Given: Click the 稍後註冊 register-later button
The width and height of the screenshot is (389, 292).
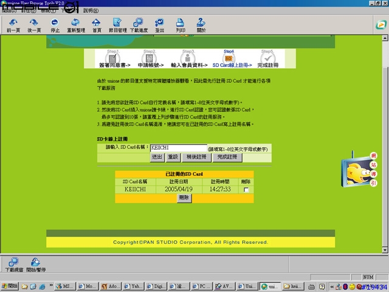Looking at the screenshot, I should 196,157.
